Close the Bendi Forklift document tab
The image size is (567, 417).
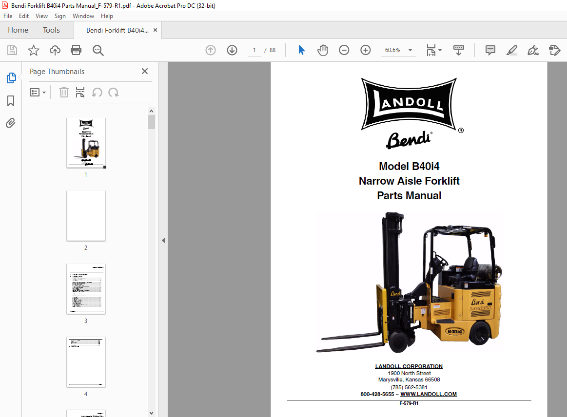tap(155, 30)
